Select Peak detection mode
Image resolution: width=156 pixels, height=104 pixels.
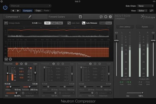54,23
